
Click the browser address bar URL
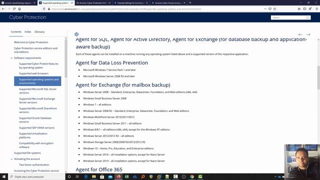coord(126,9)
